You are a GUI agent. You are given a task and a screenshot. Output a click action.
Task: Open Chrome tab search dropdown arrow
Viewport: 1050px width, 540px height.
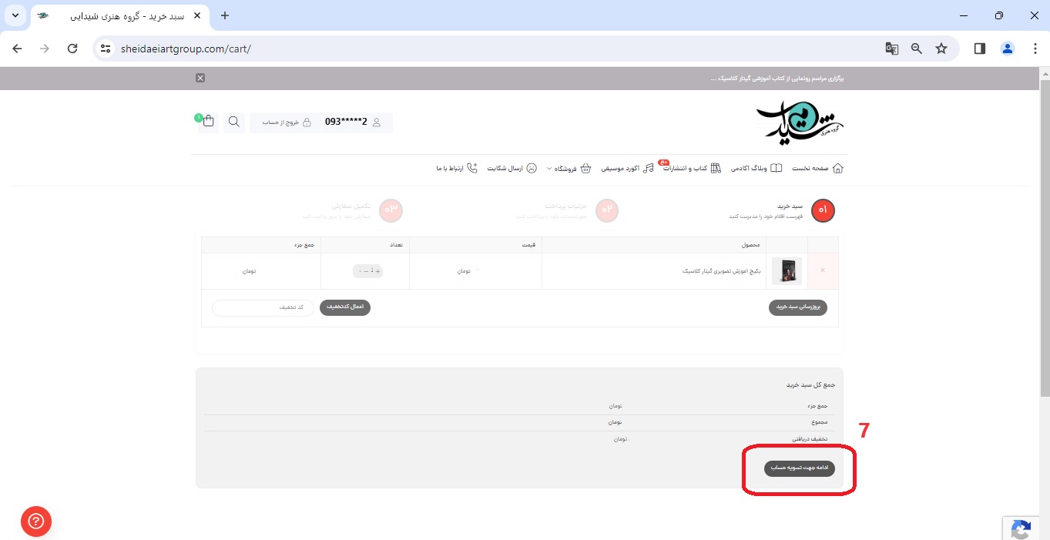pyautogui.click(x=15, y=15)
